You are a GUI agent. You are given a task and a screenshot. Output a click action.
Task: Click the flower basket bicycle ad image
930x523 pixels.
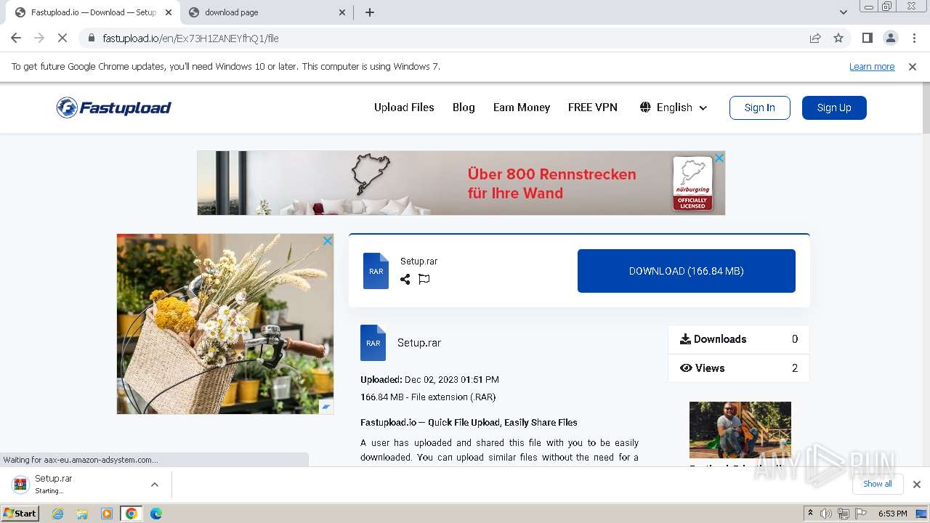point(225,324)
